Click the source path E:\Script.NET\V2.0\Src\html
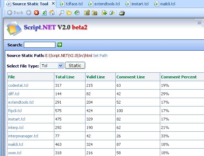The height and width of the screenshot is (156, 204). [69, 56]
